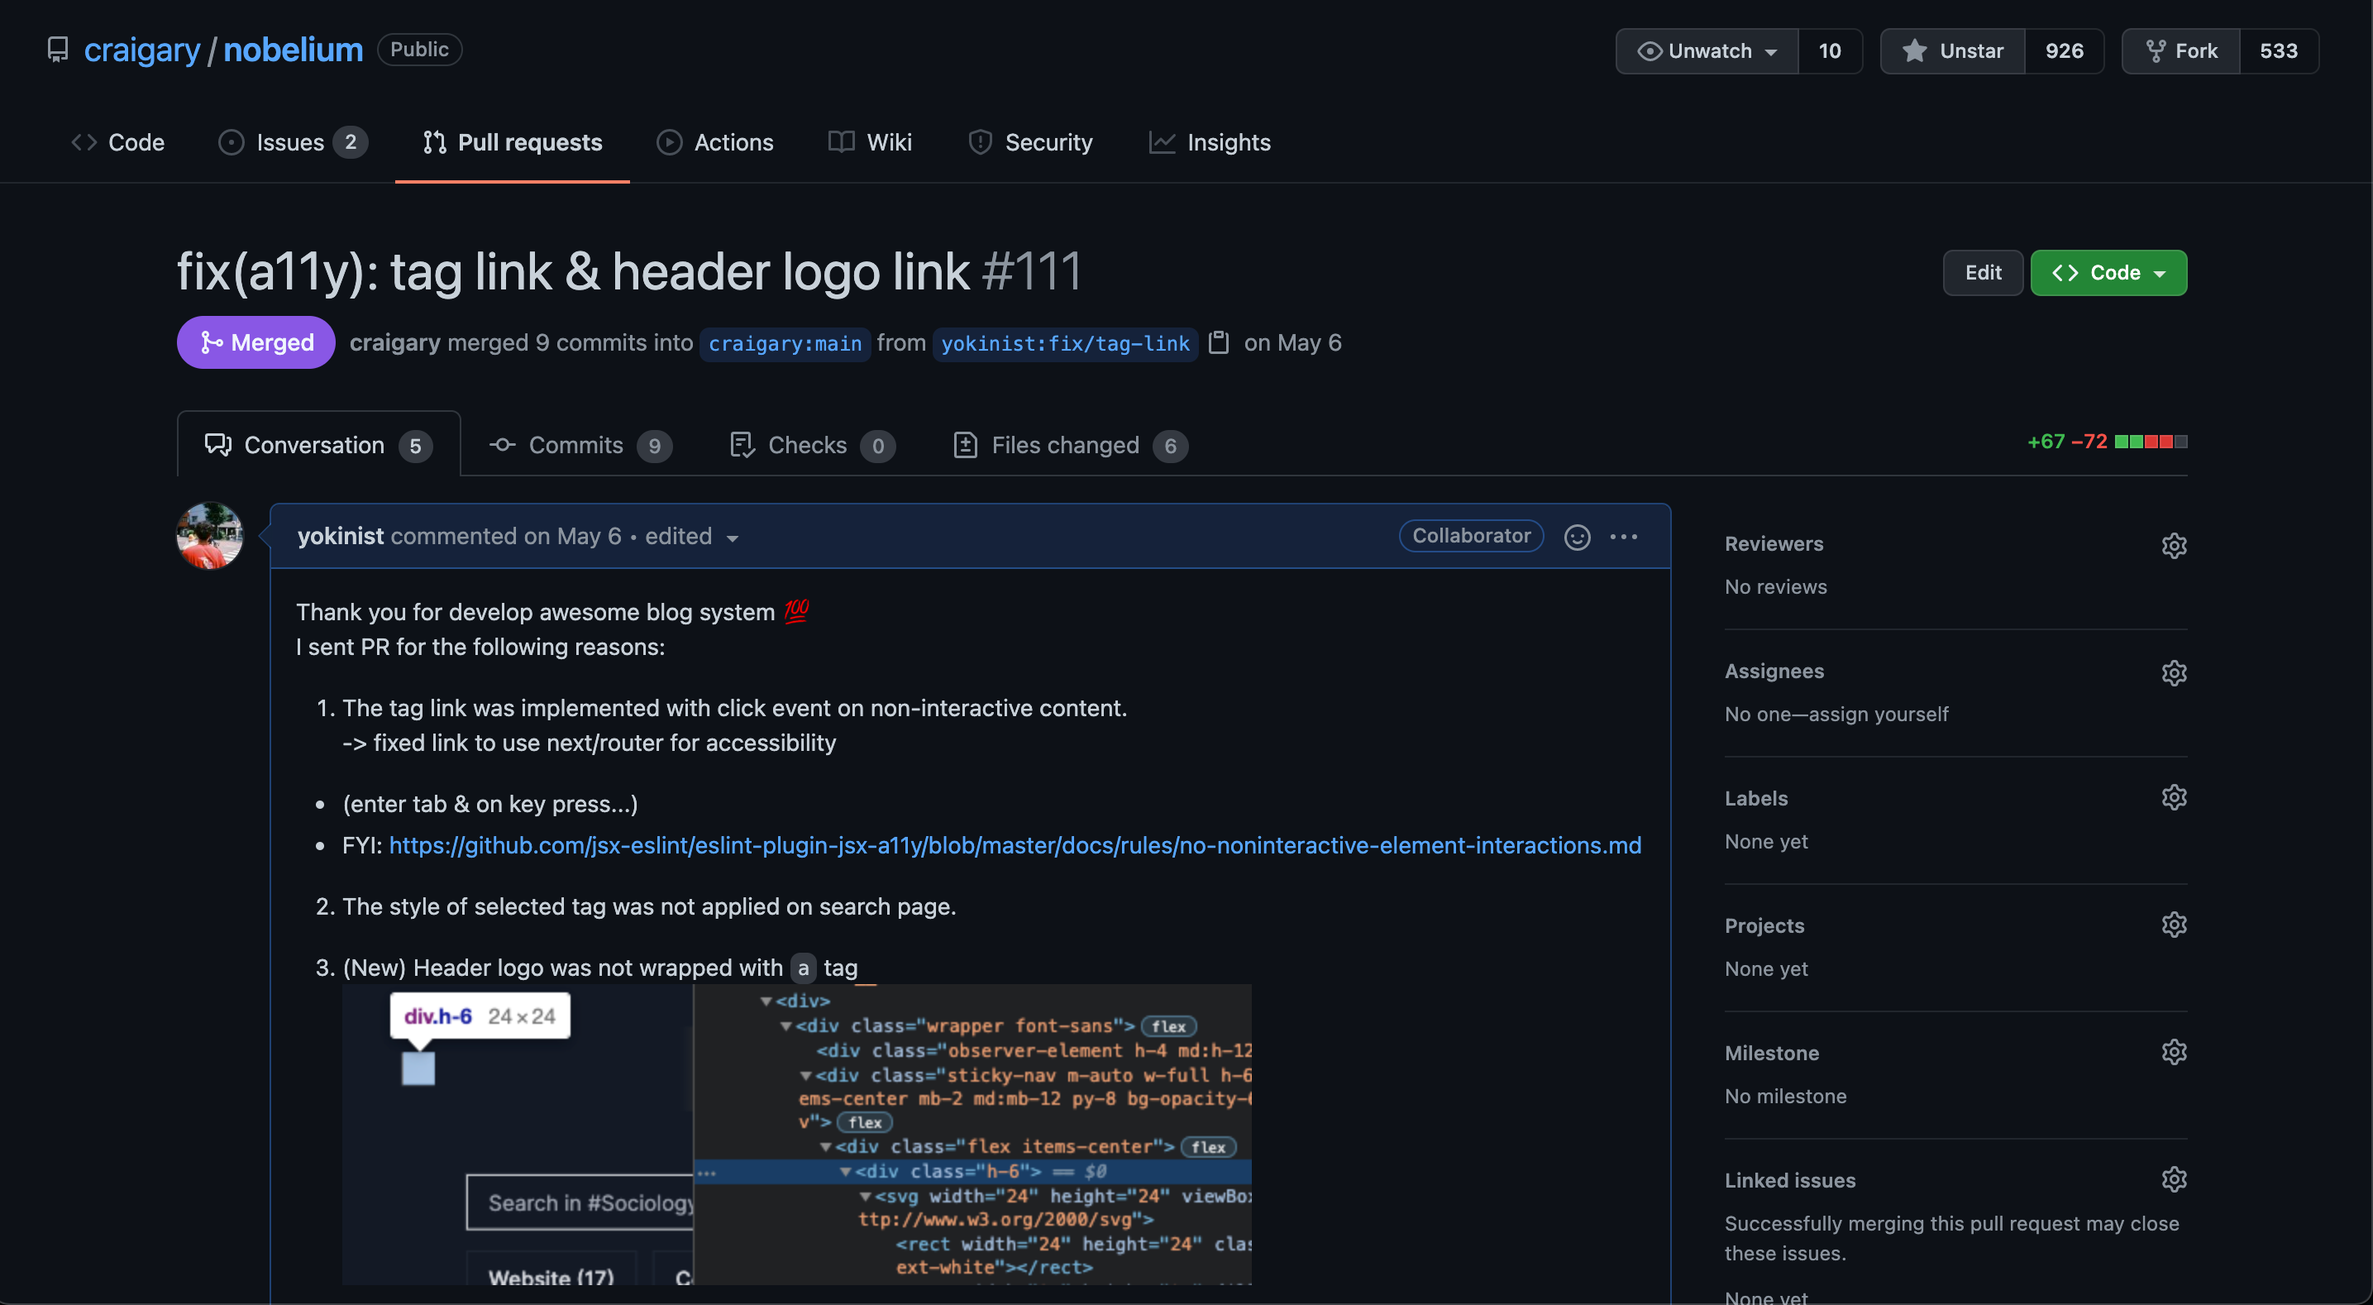Open the Assignees settings gear

2173,673
